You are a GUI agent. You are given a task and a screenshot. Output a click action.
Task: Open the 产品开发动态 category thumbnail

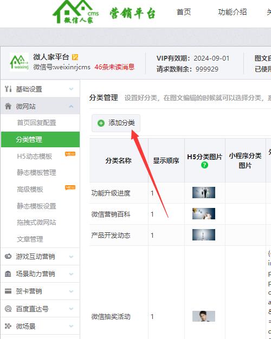click(x=204, y=235)
